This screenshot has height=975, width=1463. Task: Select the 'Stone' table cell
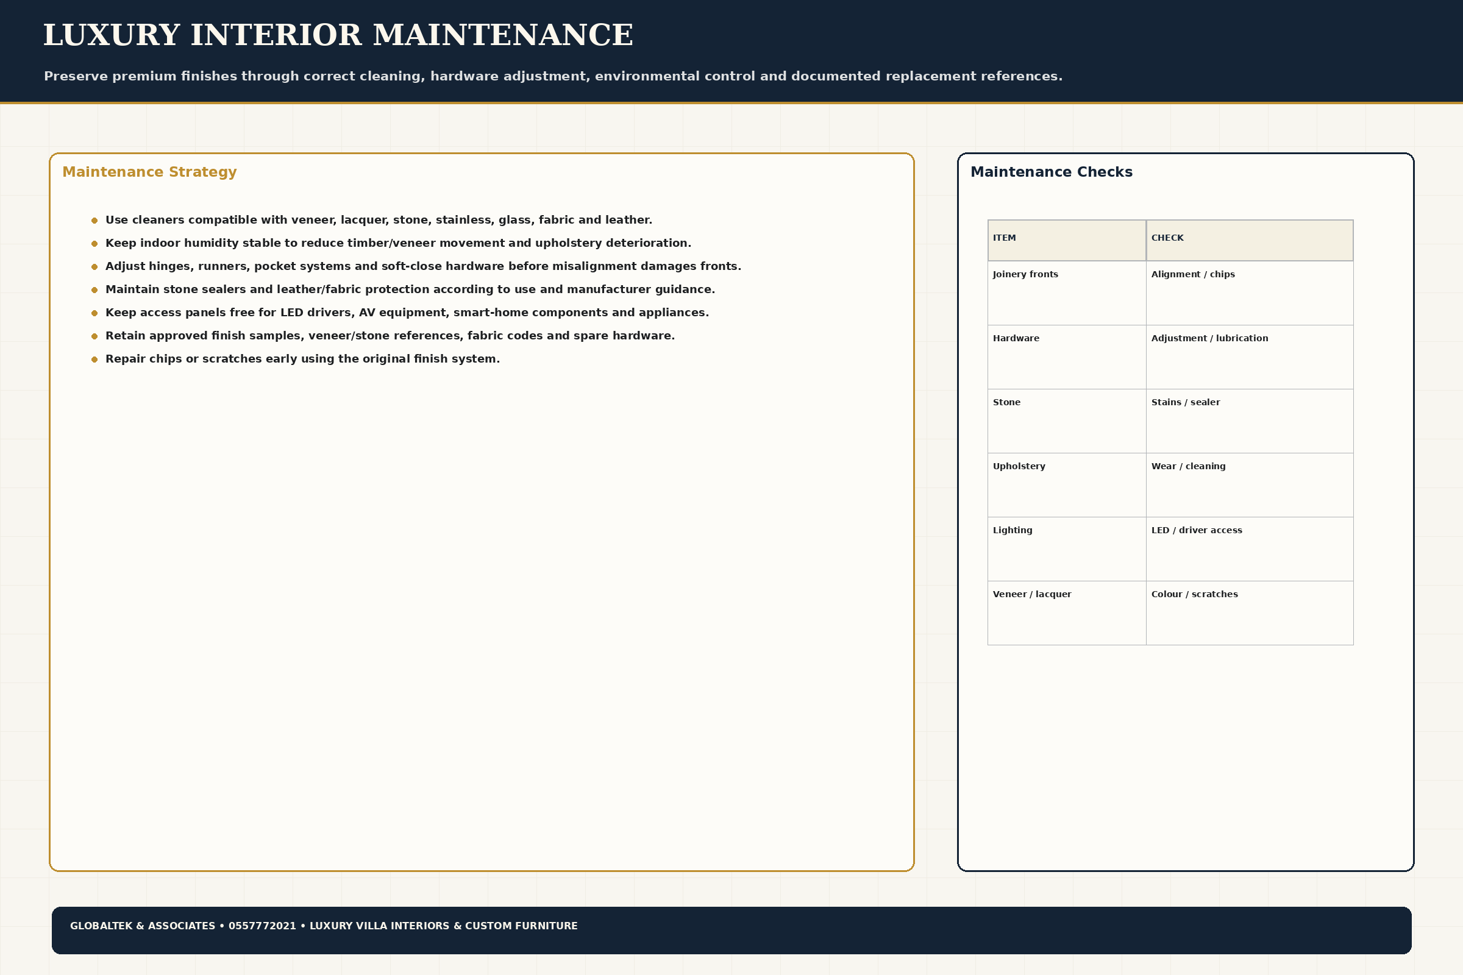(x=1067, y=421)
